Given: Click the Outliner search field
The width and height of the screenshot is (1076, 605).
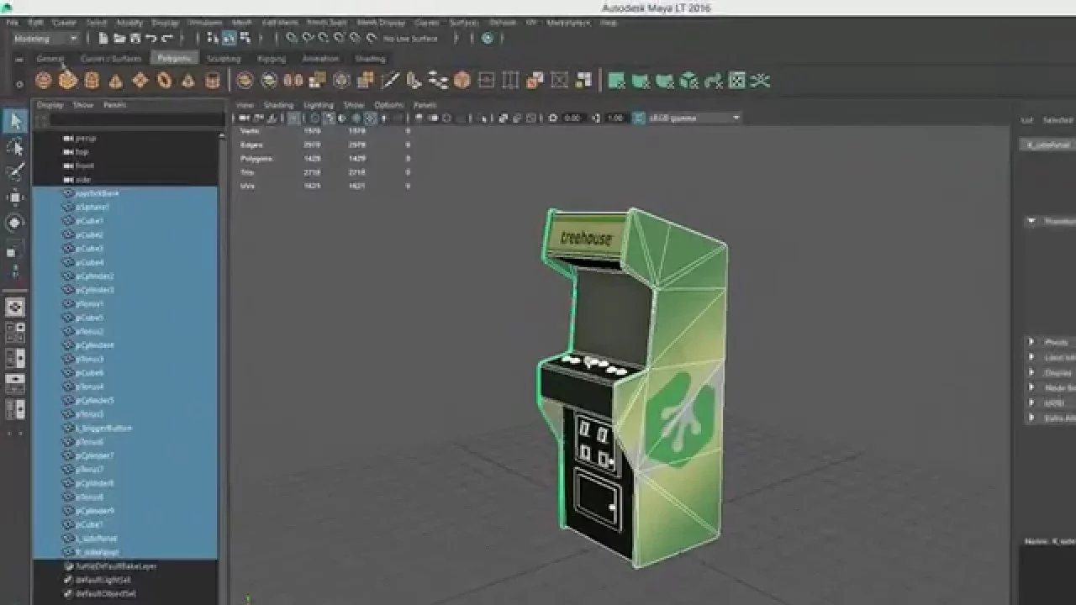Looking at the screenshot, I should 136,120.
